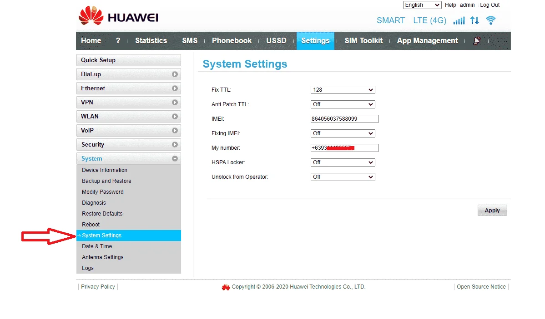Click the SMART operator name text

click(x=391, y=20)
